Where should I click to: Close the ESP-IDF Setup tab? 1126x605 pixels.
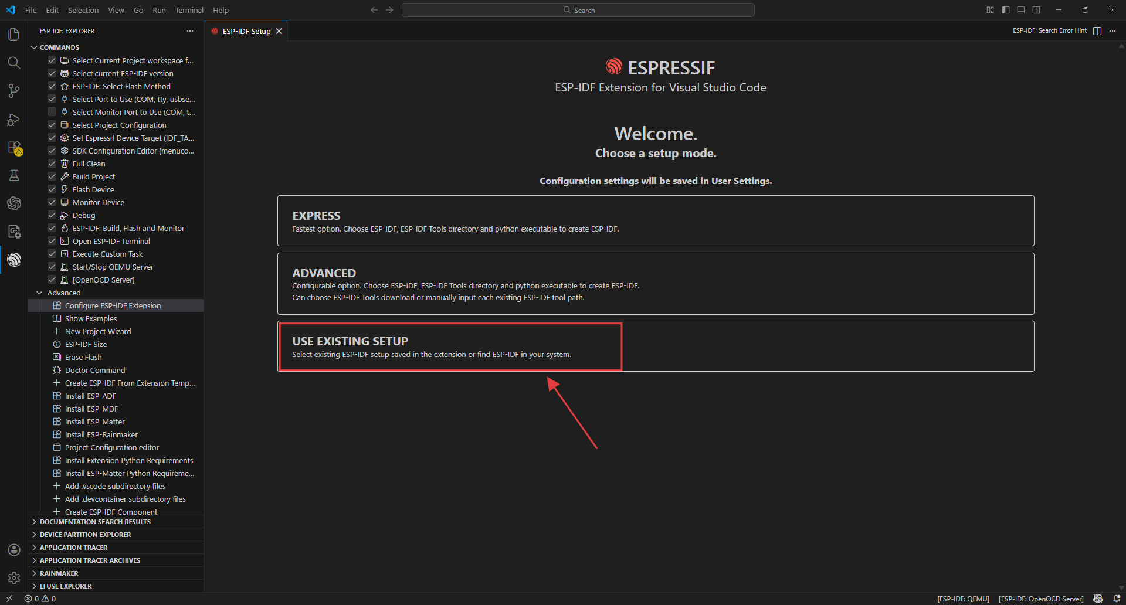coord(279,31)
